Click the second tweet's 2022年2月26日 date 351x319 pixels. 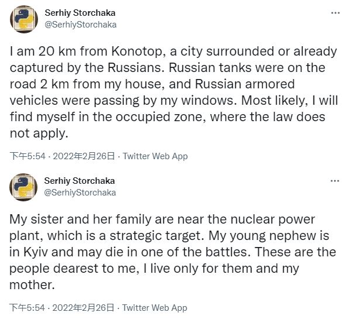tap(83, 308)
